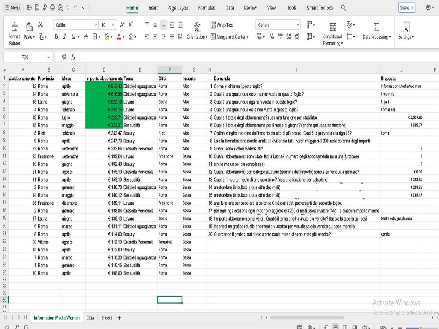439x329 pixels.
Task: Click the fx insert function icon
Action: pyautogui.click(x=73, y=57)
